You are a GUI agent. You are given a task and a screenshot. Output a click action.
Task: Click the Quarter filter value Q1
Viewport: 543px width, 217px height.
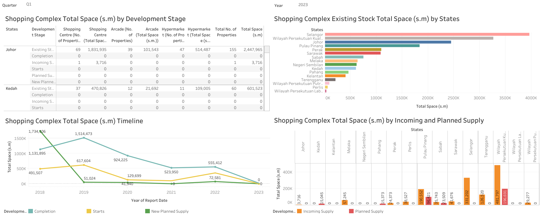click(29, 4)
